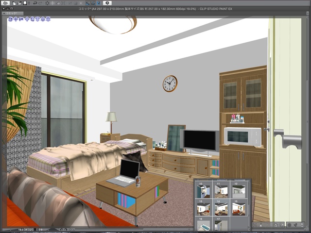The height and width of the screenshot is (233, 311).
Task: Click the ground object launcher icon
Action: [x=261, y=225]
